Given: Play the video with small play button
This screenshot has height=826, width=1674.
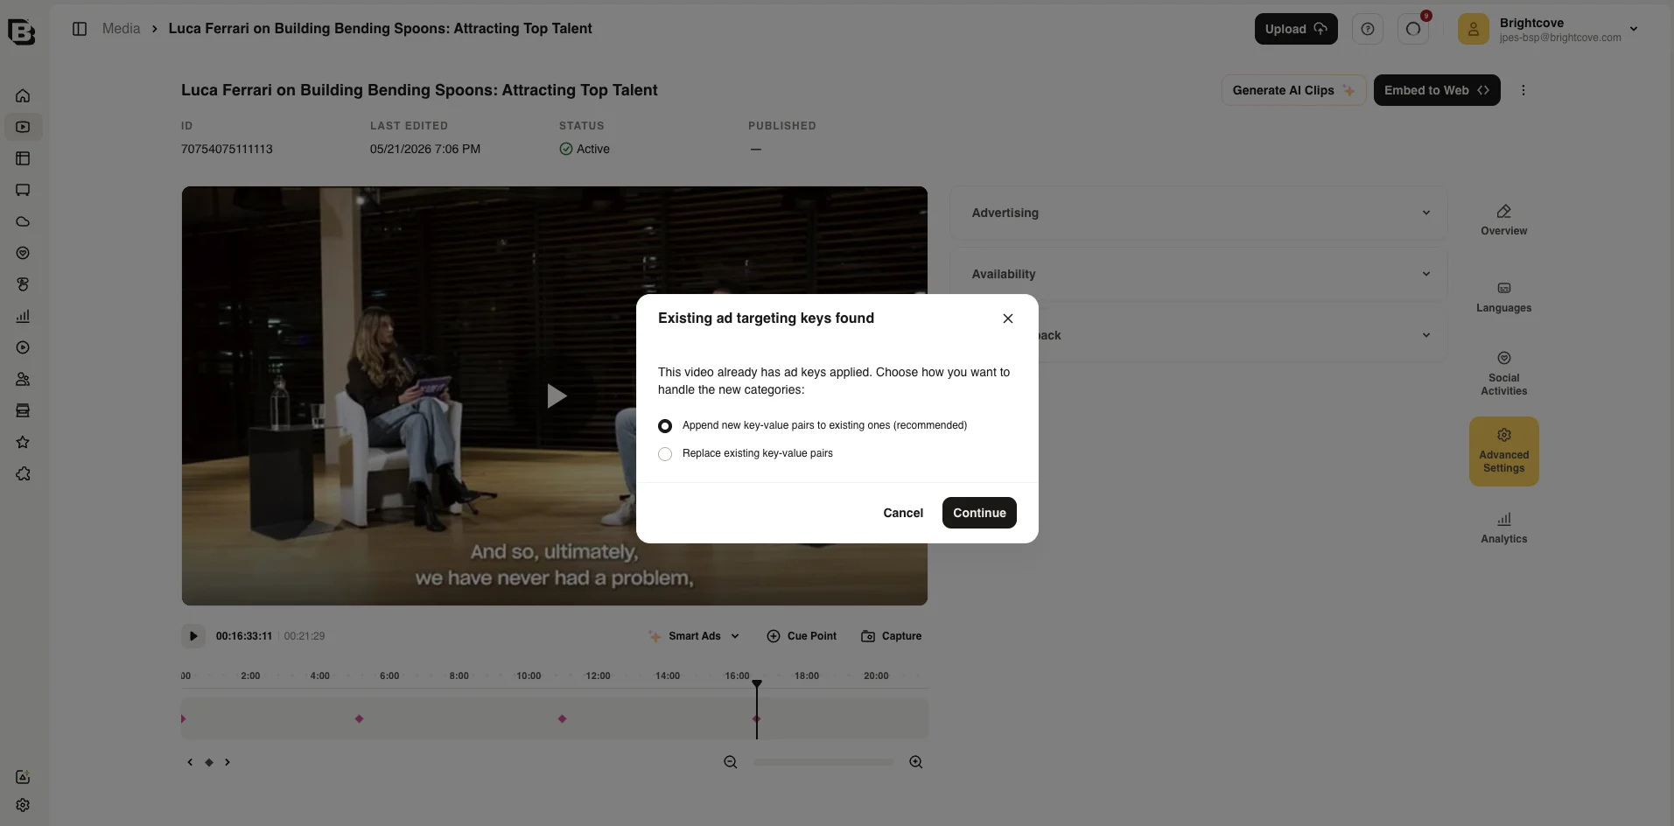Looking at the screenshot, I should point(193,636).
